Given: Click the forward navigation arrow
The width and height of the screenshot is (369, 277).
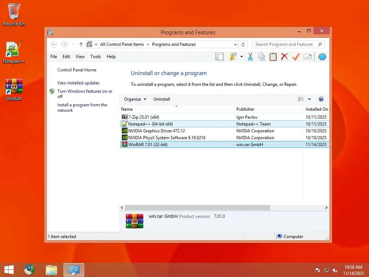Looking at the screenshot, I should (x=64, y=44).
